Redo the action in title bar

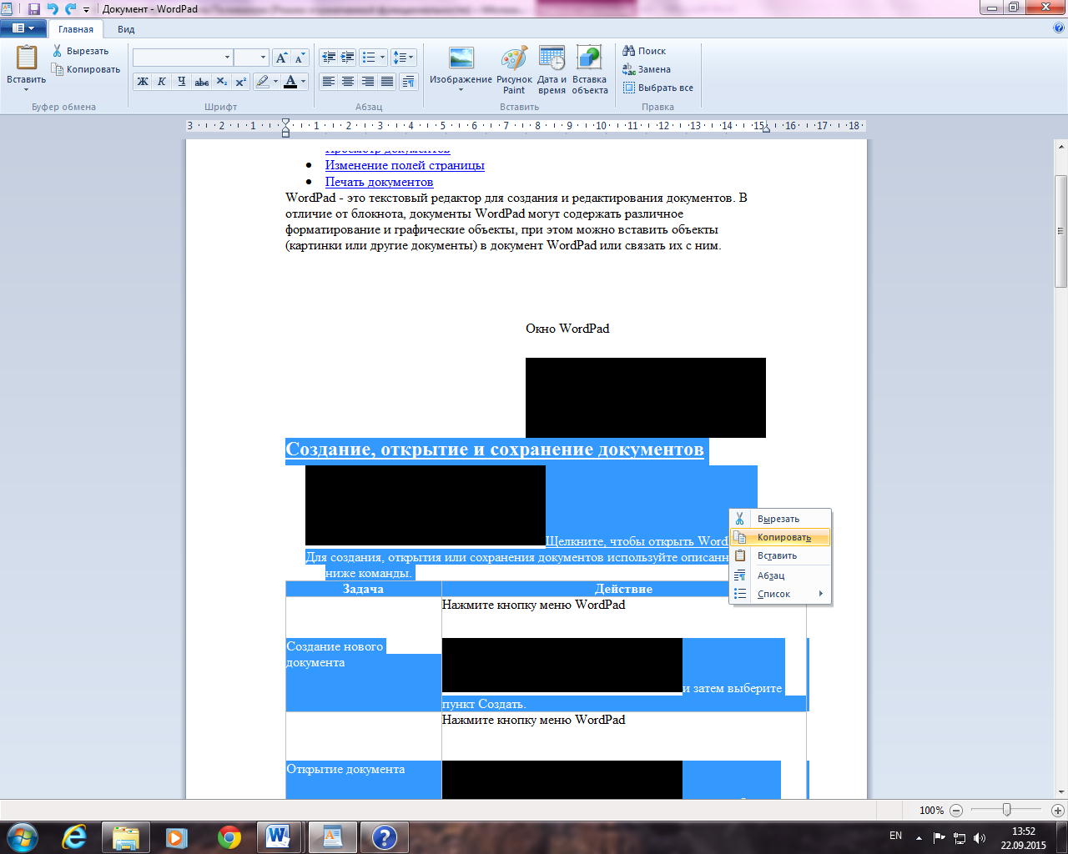[x=71, y=9]
